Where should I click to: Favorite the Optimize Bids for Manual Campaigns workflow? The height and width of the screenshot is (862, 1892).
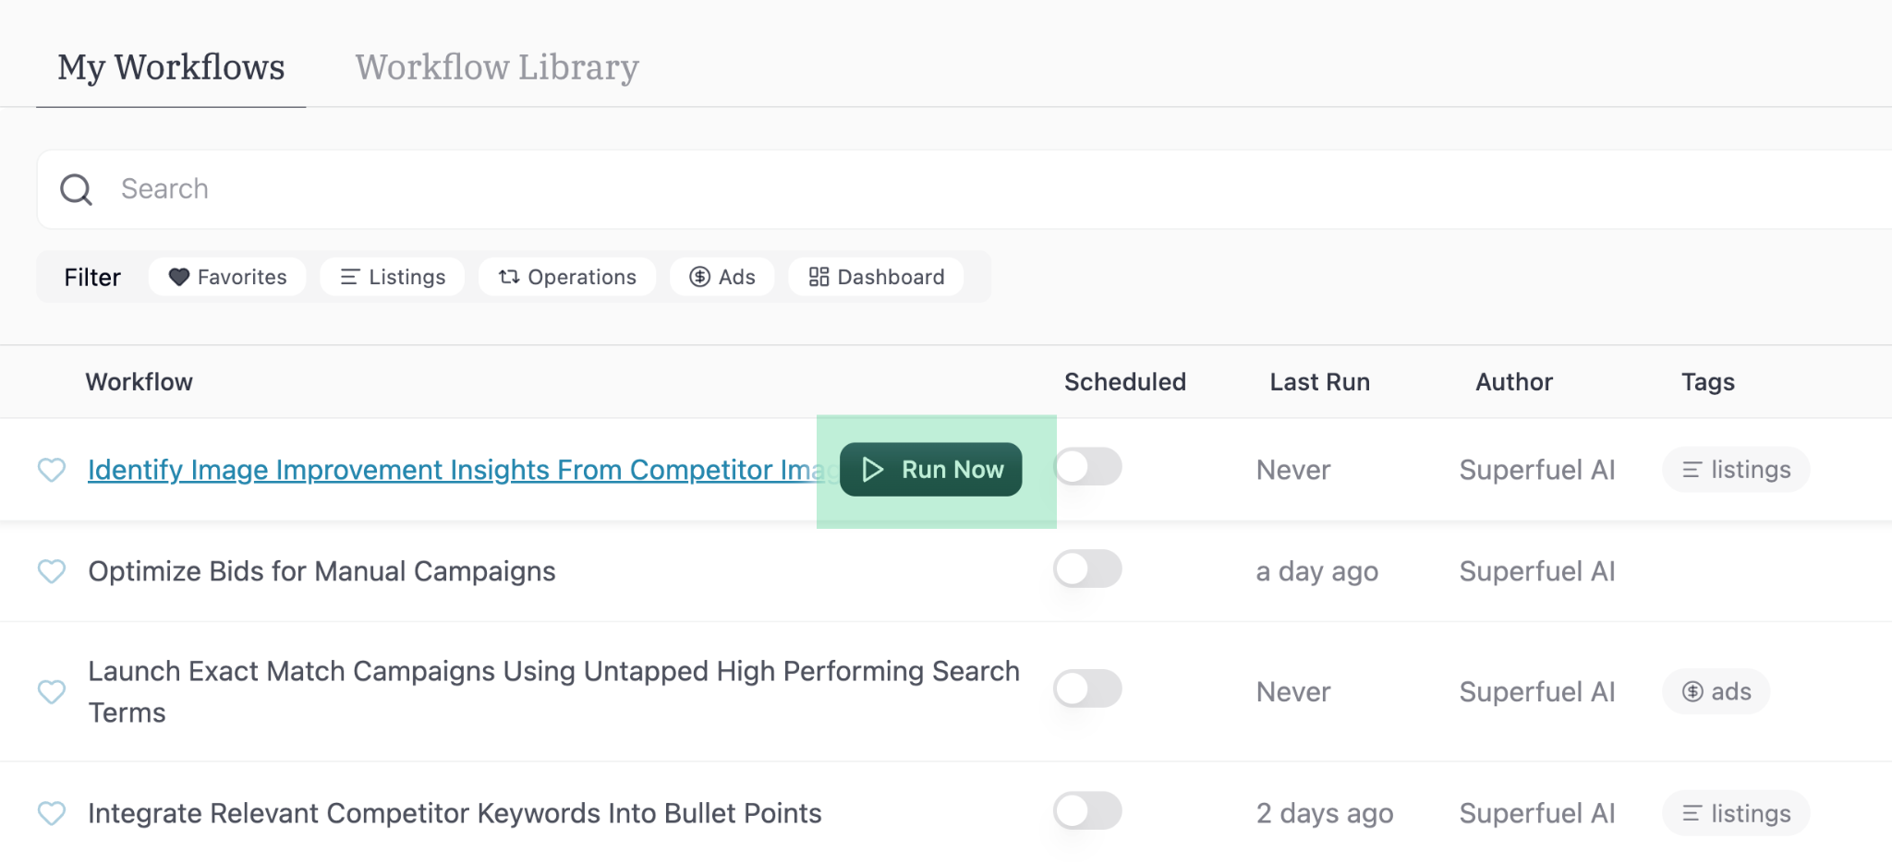pyautogui.click(x=53, y=572)
